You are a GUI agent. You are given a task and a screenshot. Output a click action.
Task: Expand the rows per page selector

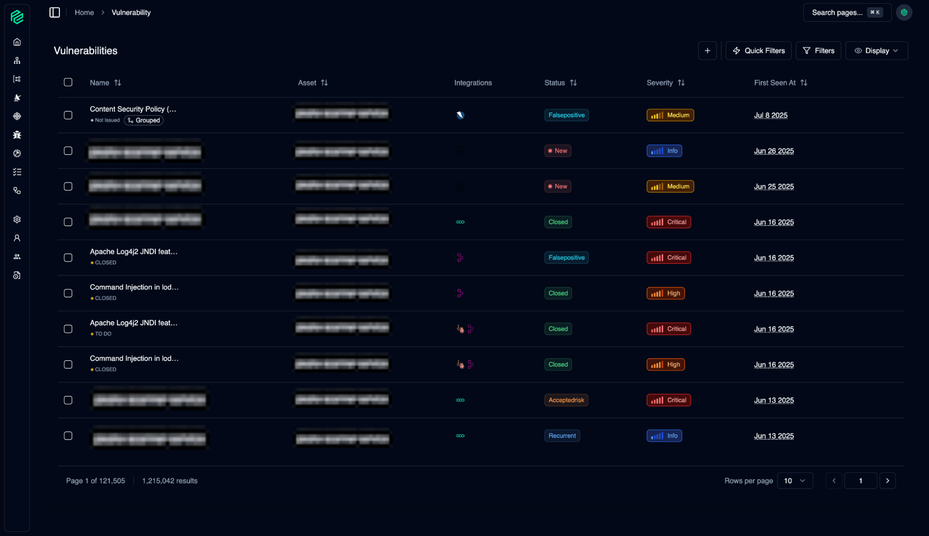pos(795,481)
